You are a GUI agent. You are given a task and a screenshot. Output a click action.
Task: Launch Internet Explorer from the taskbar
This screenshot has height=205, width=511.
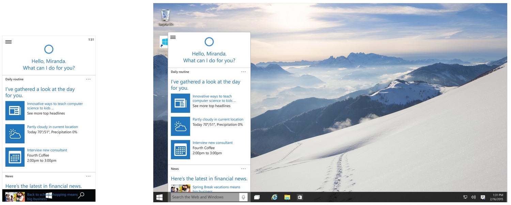point(274,197)
